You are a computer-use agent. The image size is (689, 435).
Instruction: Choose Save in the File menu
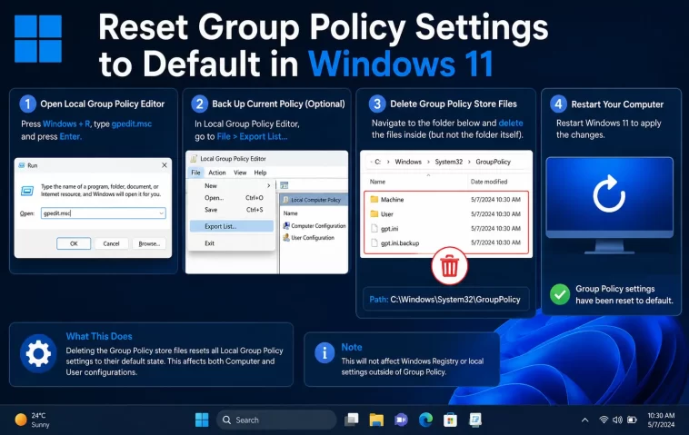click(232, 210)
